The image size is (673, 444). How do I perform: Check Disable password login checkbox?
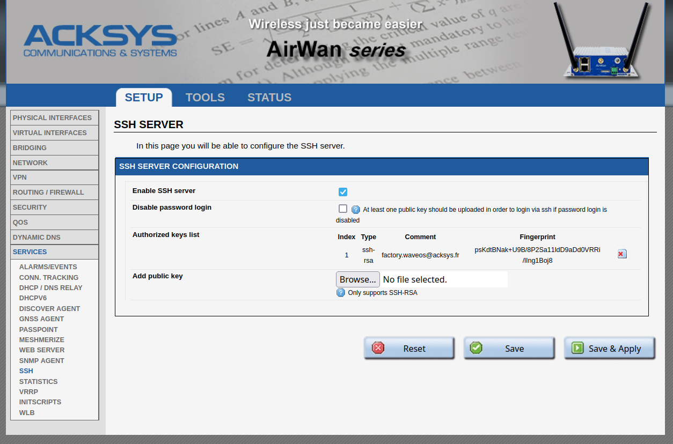(x=343, y=209)
